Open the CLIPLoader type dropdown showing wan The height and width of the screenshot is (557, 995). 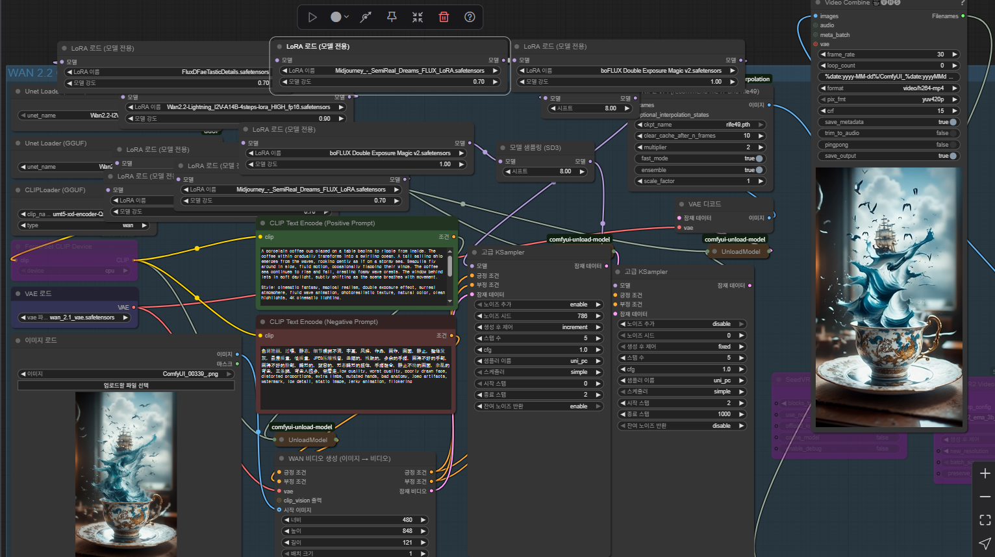click(83, 225)
